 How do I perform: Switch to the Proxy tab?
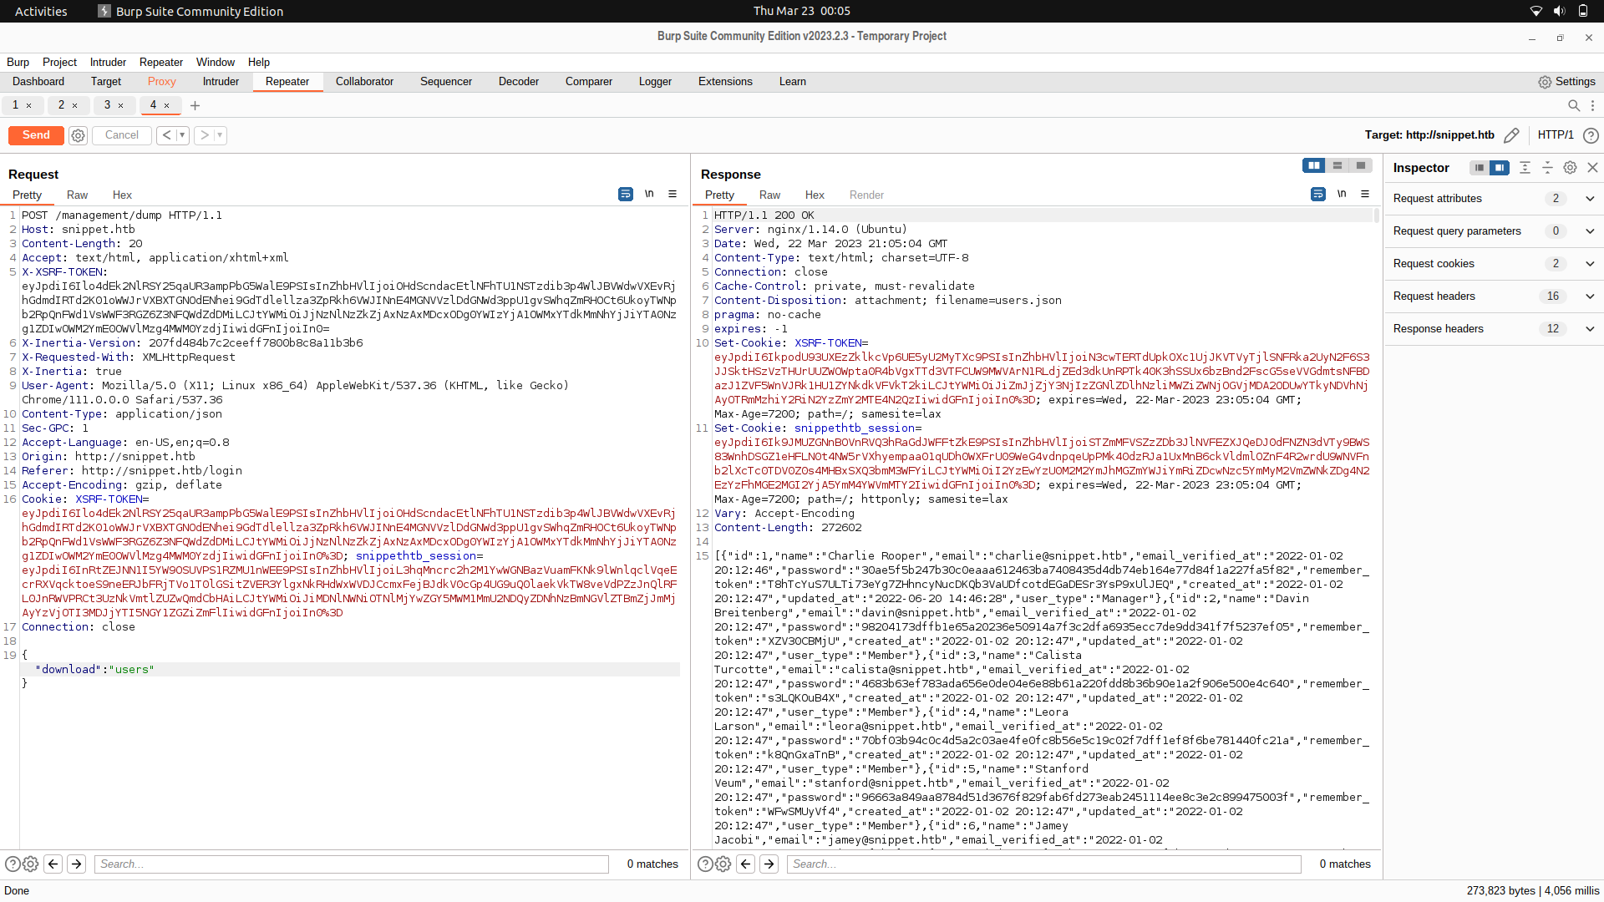tap(161, 81)
